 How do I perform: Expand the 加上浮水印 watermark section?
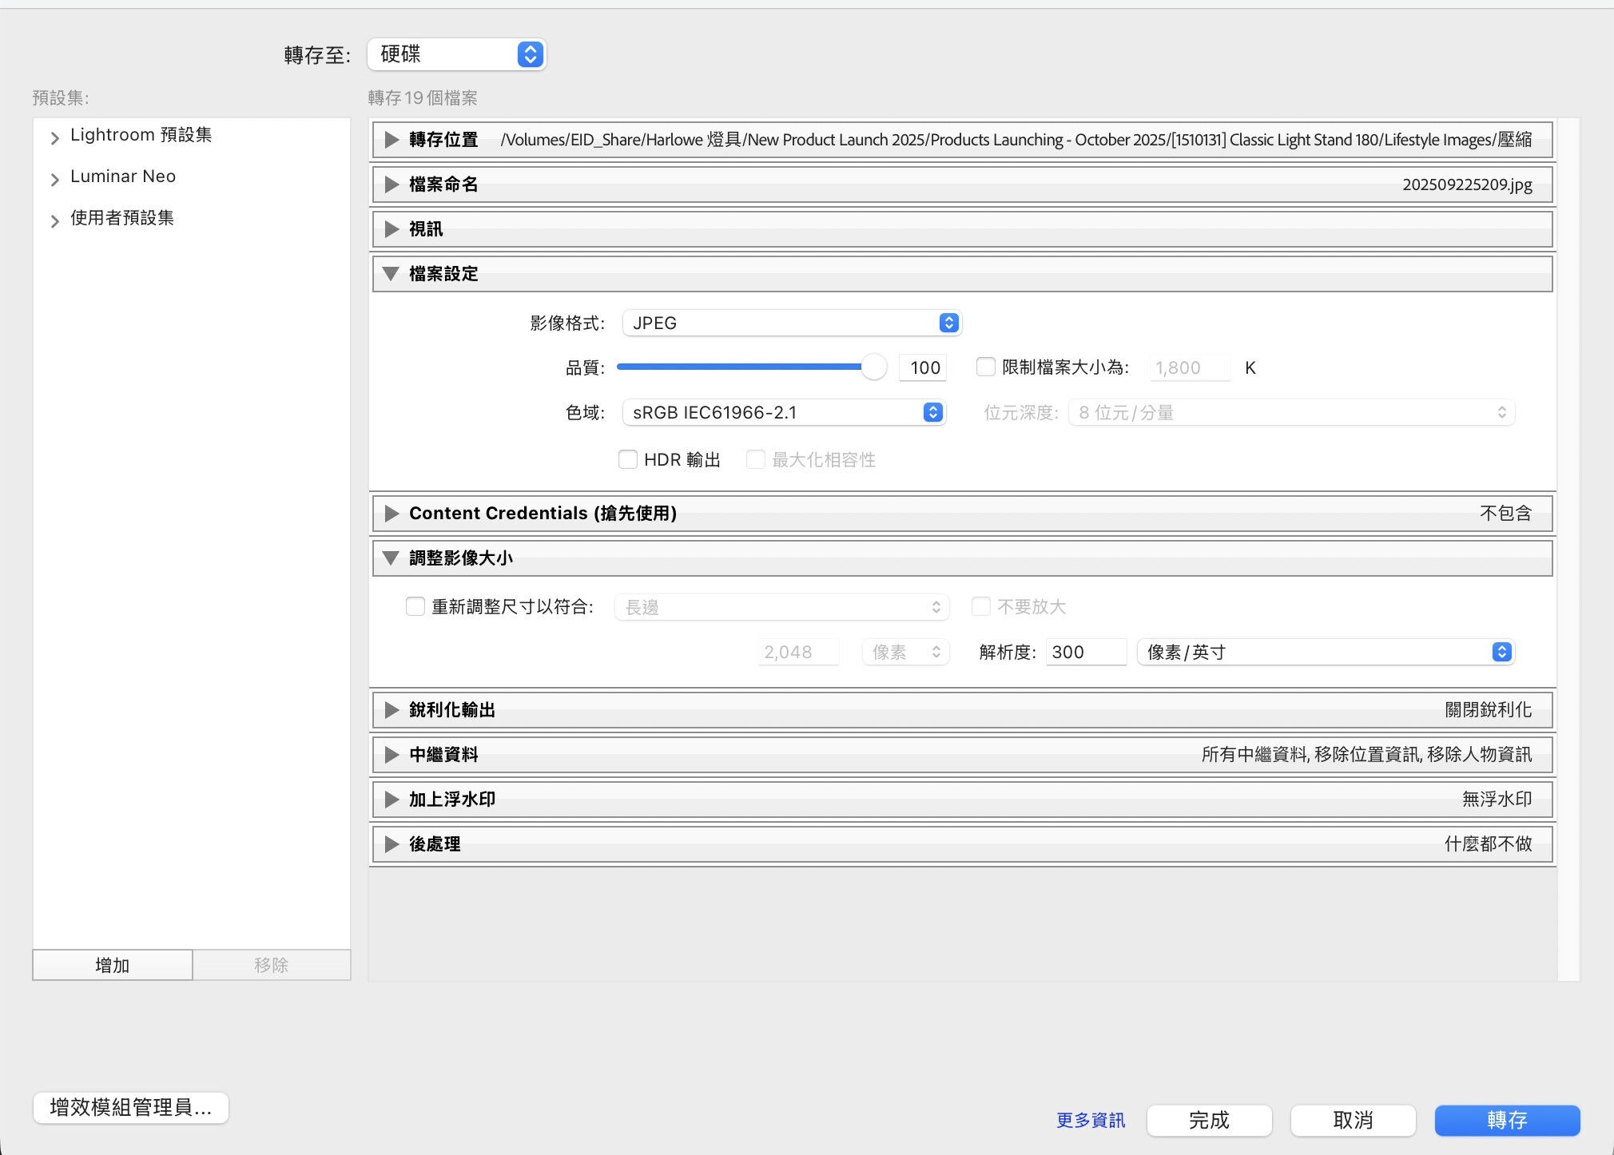391,799
